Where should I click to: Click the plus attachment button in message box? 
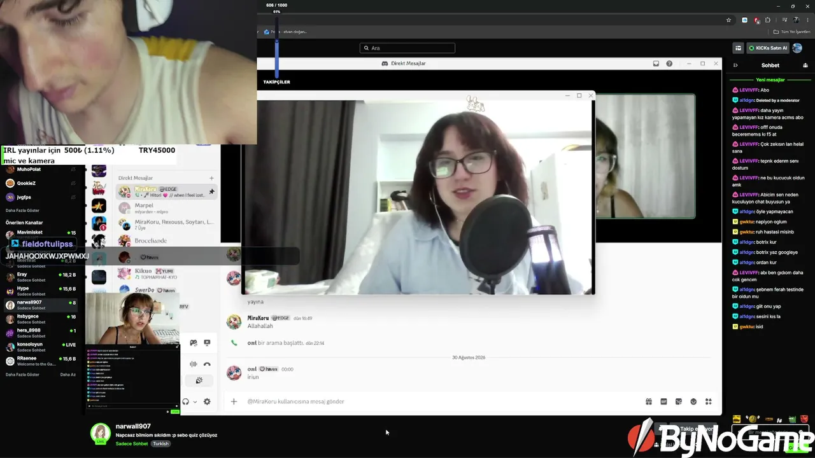click(234, 401)
